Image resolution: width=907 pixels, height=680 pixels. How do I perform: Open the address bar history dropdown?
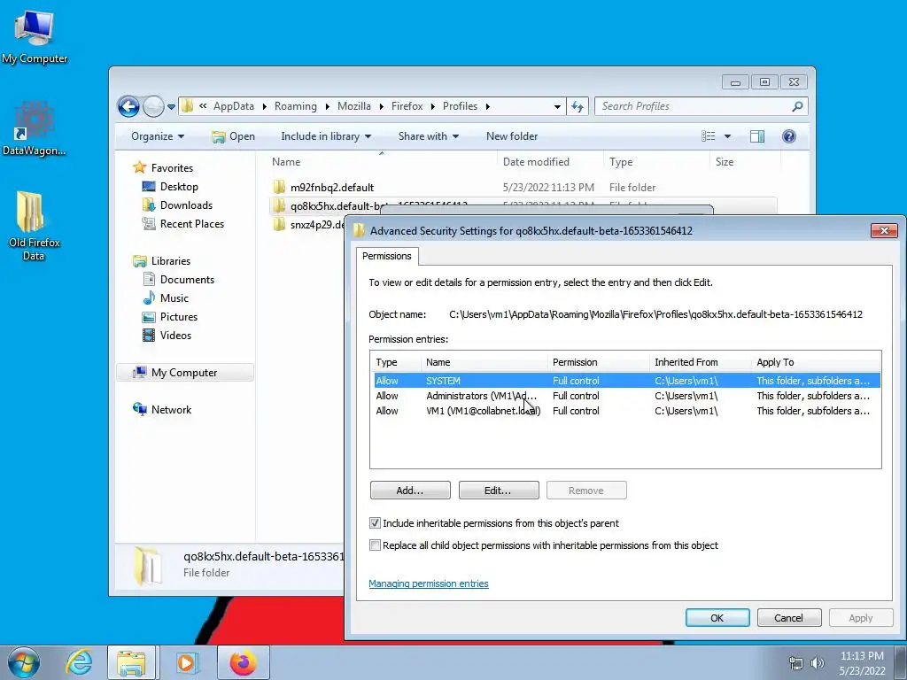[557, 106]
